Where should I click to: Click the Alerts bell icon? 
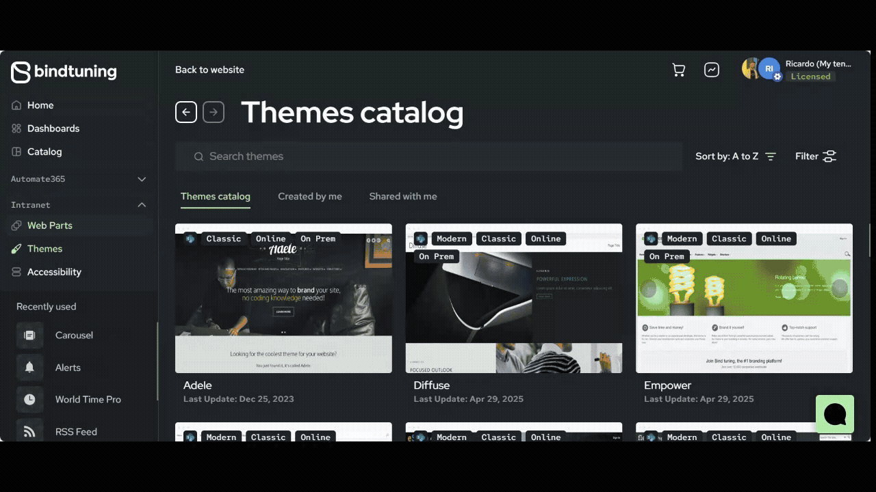(x=29, y=368)
